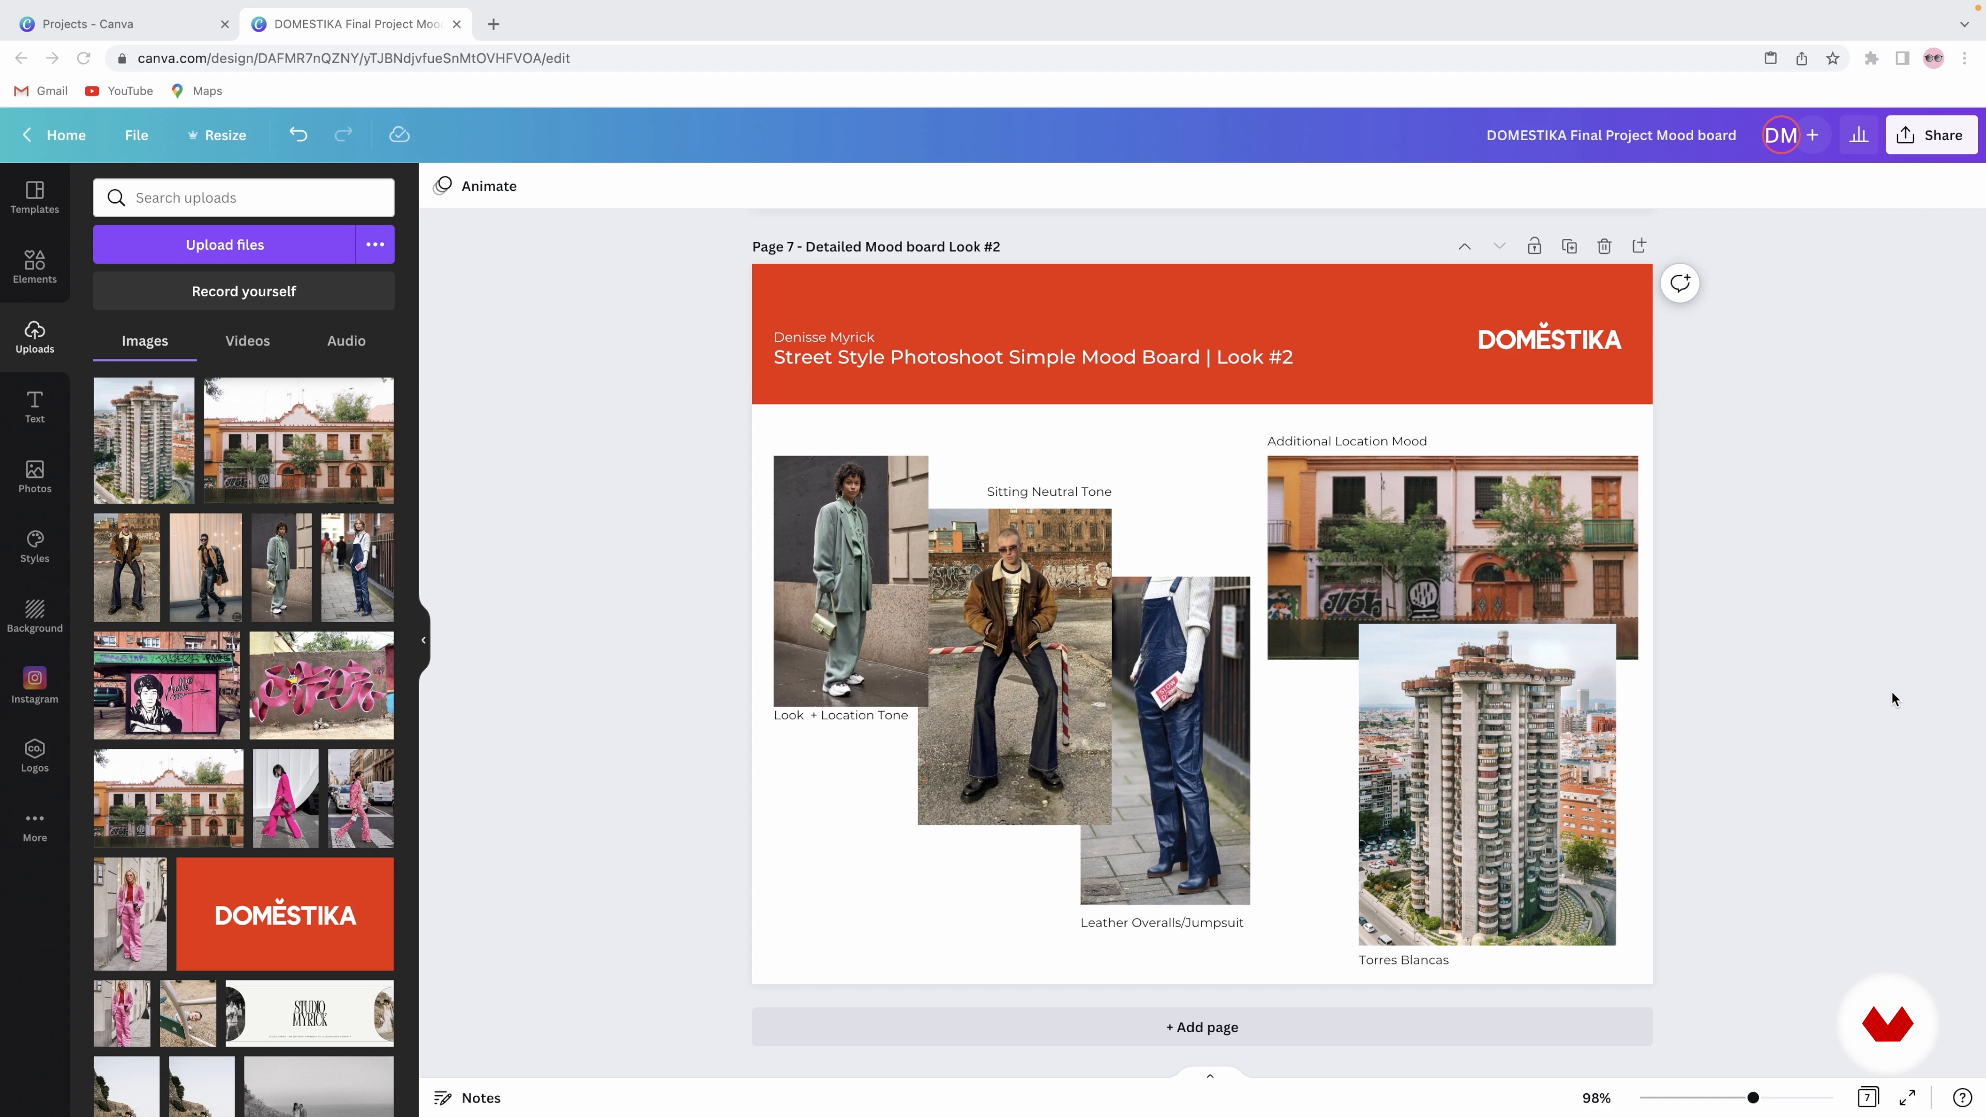Open the Text panel

point(35,406)
